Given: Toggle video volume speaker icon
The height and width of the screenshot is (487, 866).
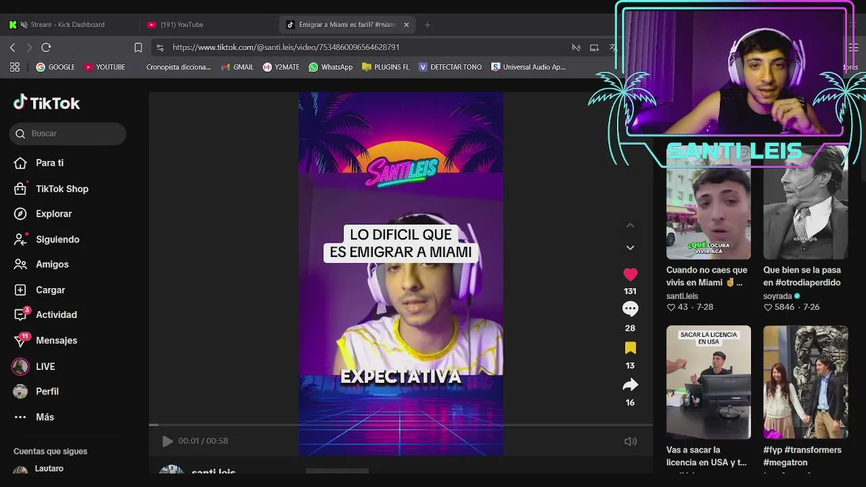Looking at the screenshot, I should [630, 442].
